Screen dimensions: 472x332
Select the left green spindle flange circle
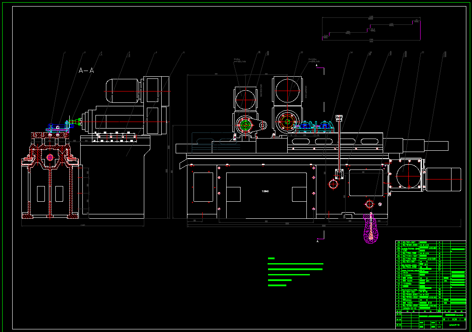click(245, 125)
